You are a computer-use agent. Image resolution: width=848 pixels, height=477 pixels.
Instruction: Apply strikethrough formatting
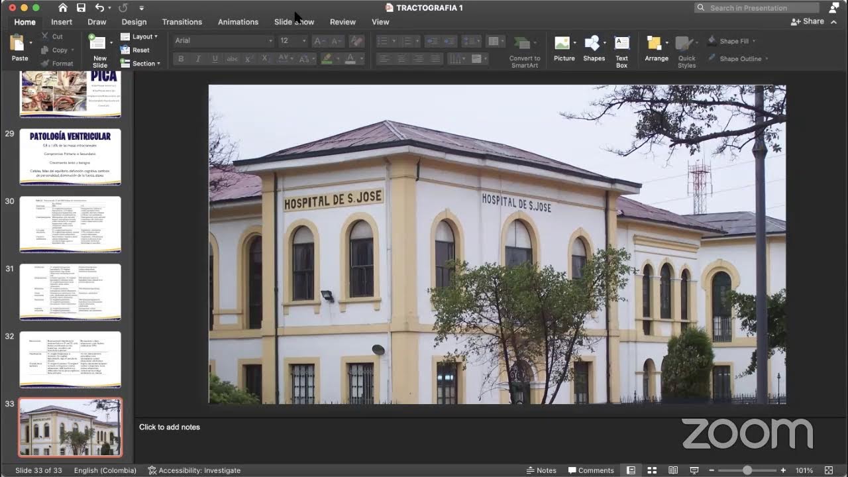(x=232, y=59)
